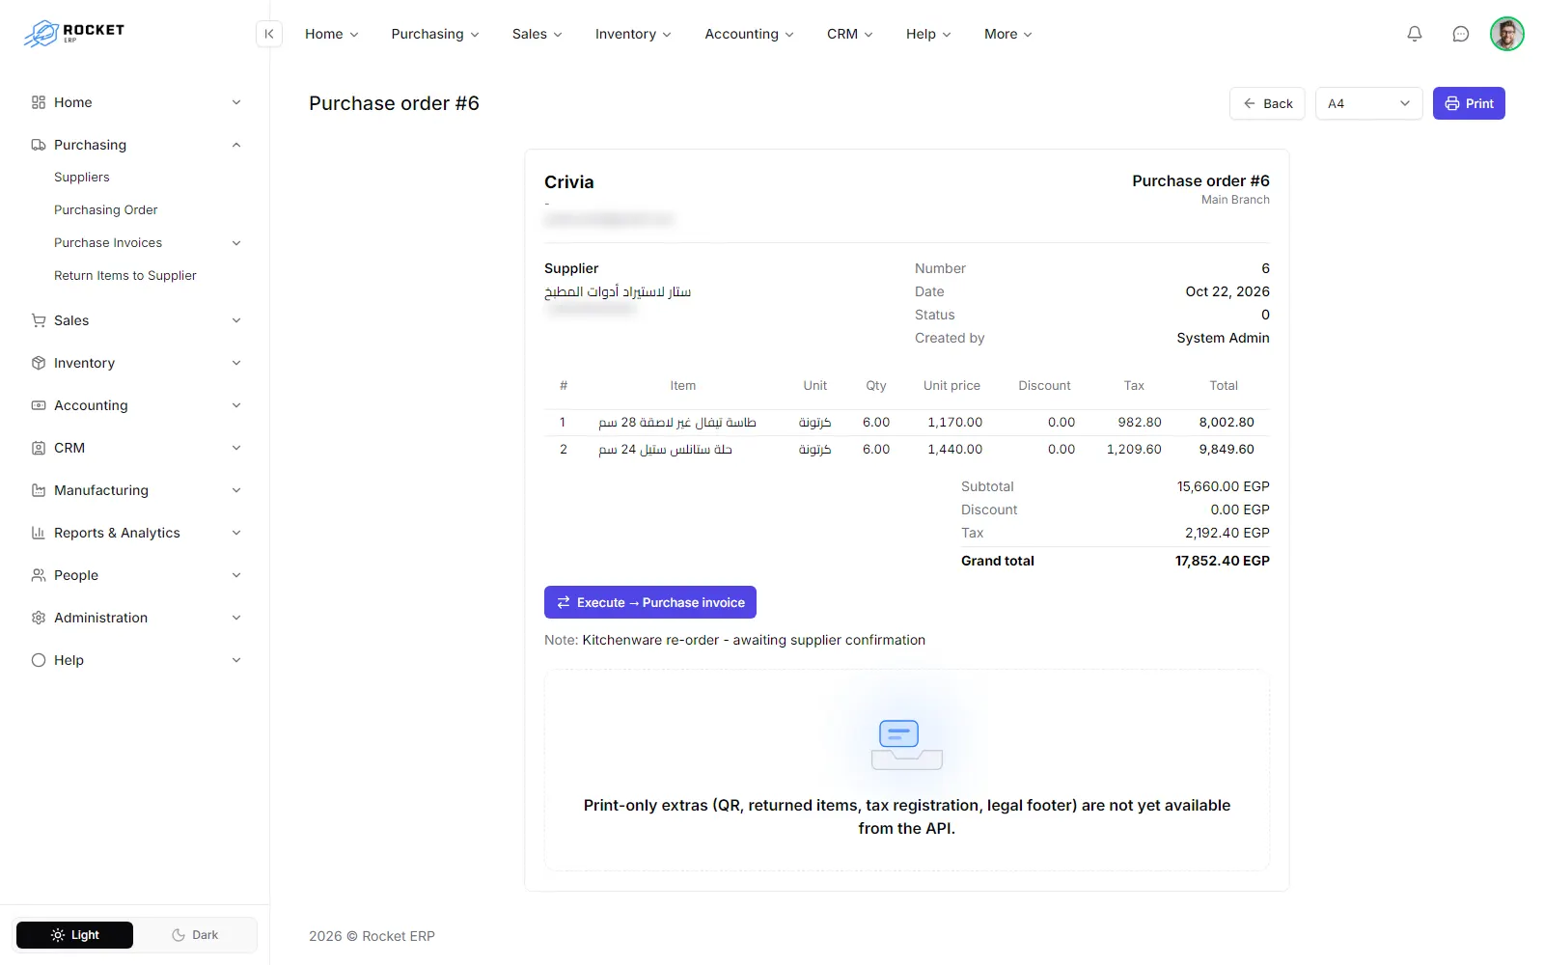Click the date Oct 22, 2026
Screen dimensions: 1544x965
coord(1227,291)
